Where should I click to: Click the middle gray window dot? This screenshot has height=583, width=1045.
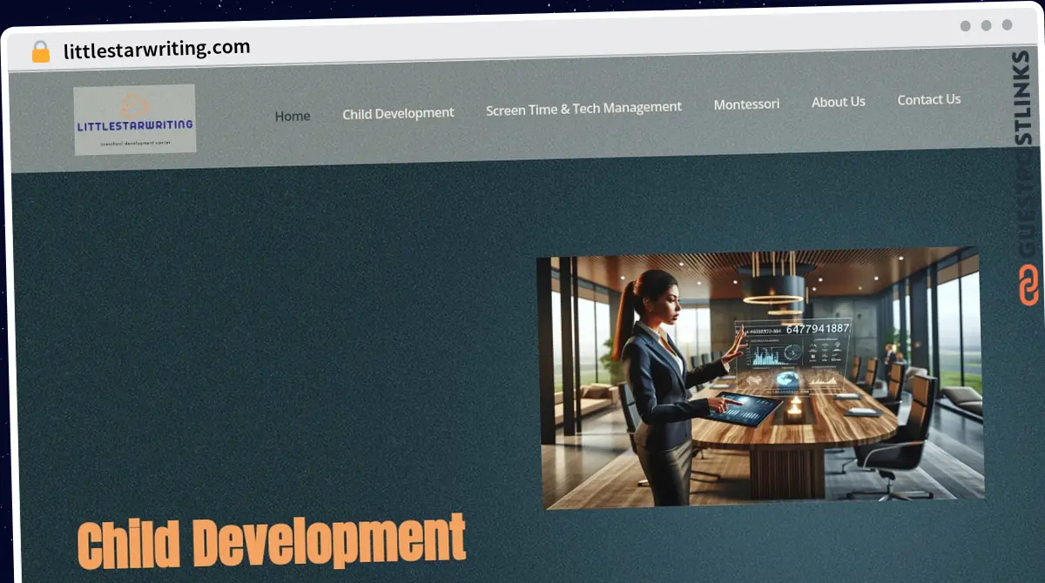986,26
